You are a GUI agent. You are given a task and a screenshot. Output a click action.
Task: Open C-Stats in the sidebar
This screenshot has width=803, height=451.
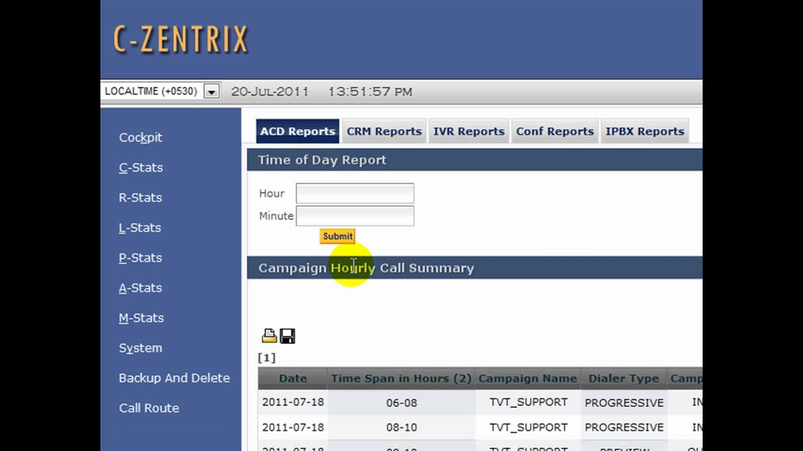coord(141,167)
